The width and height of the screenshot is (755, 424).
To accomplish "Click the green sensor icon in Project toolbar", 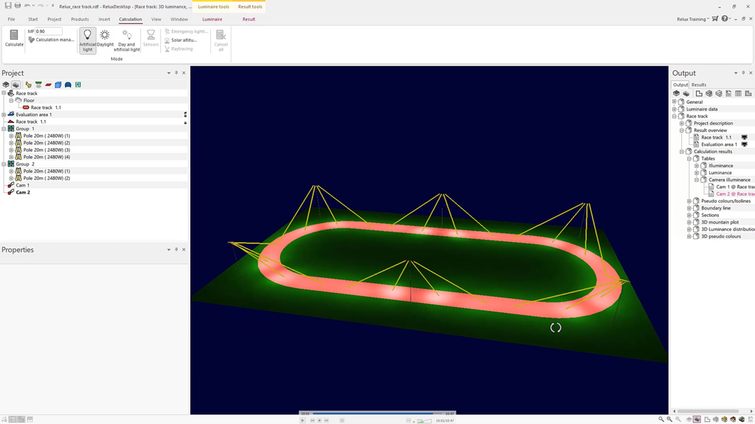I will (38, 85).
